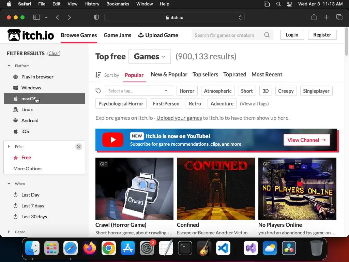Screen dimensions: 349x262
Task: Click the Upload your games link
Action: 179,118
